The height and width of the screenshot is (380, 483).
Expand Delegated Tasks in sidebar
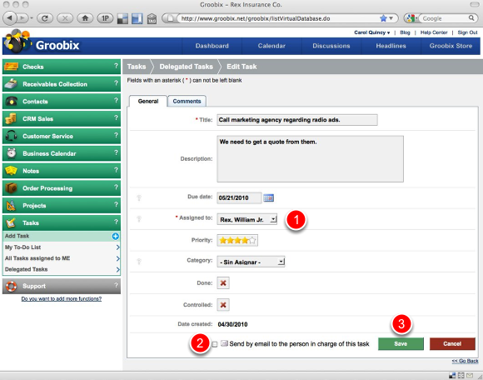[x=62, y=269]
